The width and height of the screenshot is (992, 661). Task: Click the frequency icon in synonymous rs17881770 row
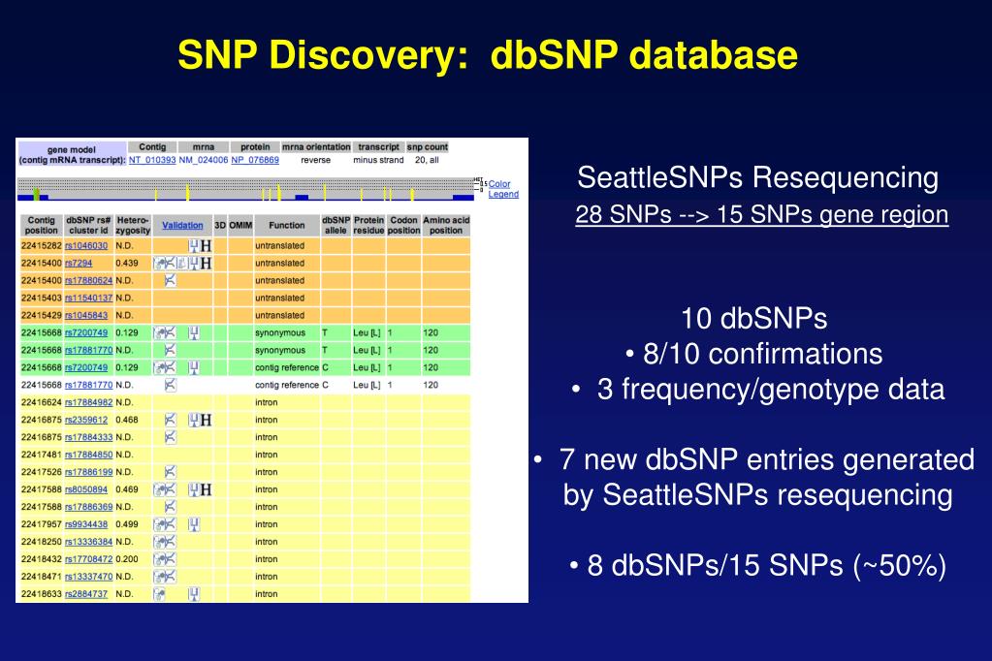coord(171,350)
